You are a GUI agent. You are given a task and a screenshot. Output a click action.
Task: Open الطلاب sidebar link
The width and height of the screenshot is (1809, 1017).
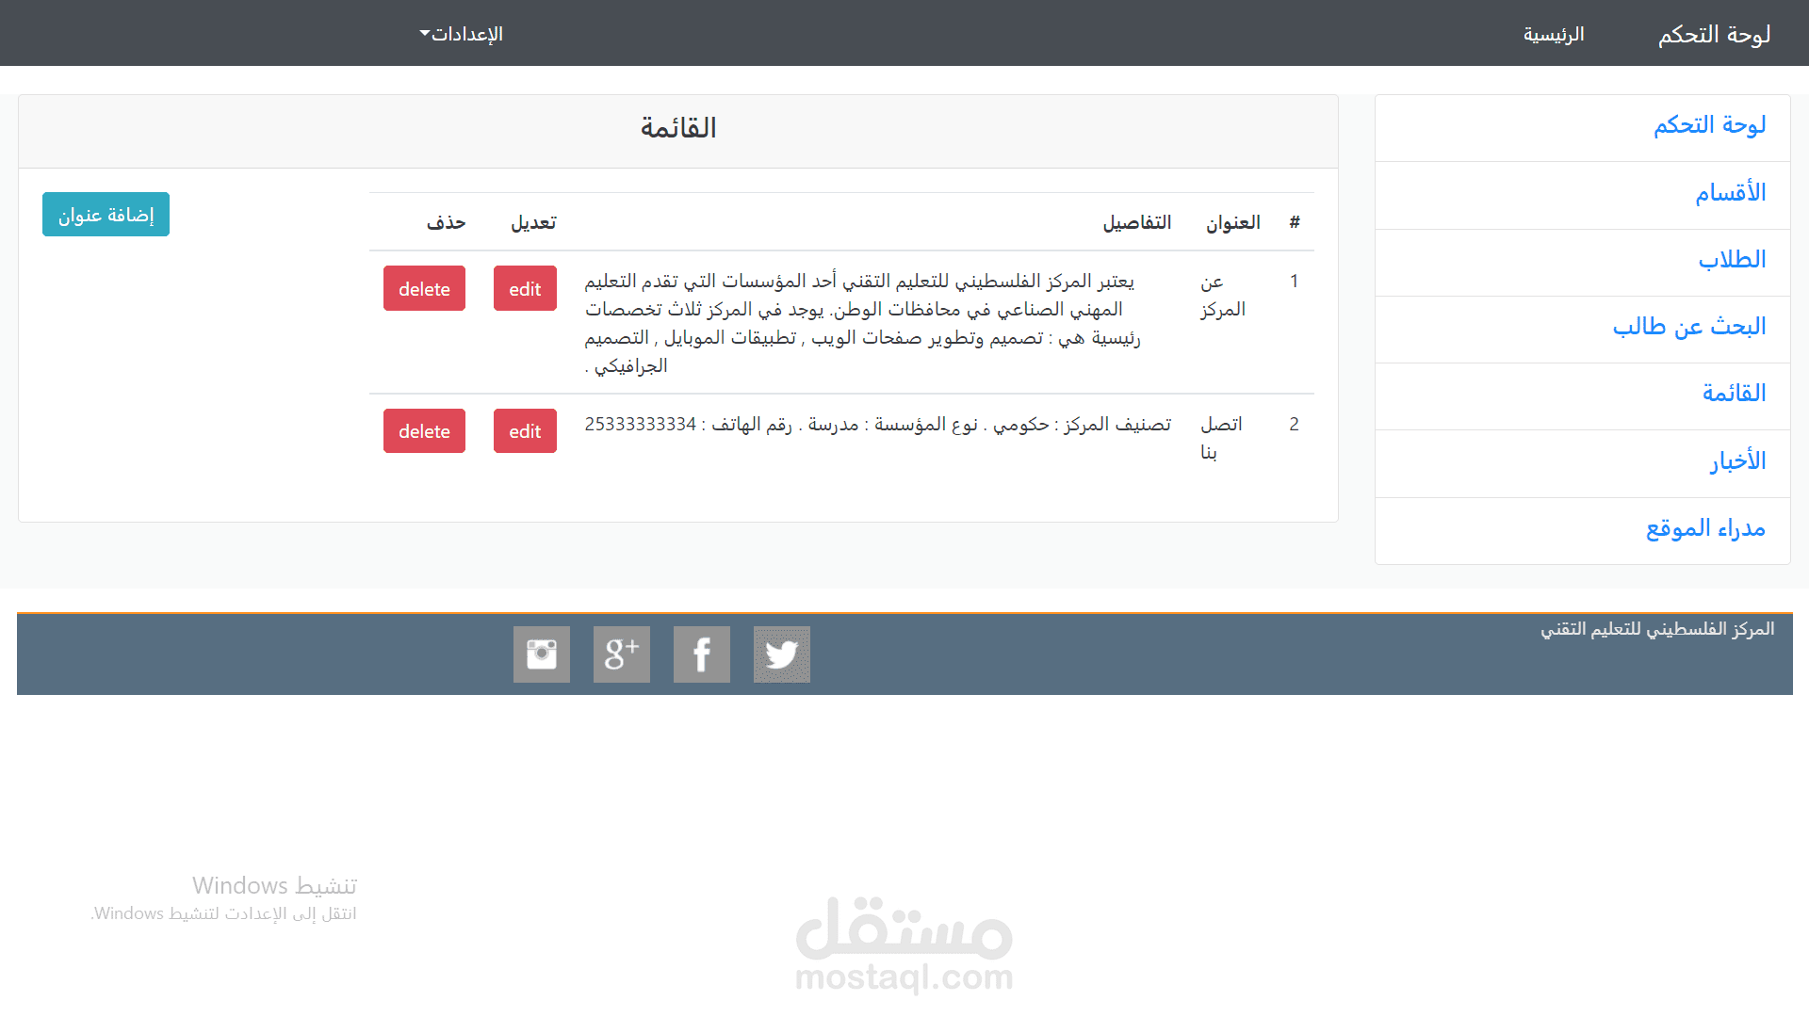click(1732, 260)
